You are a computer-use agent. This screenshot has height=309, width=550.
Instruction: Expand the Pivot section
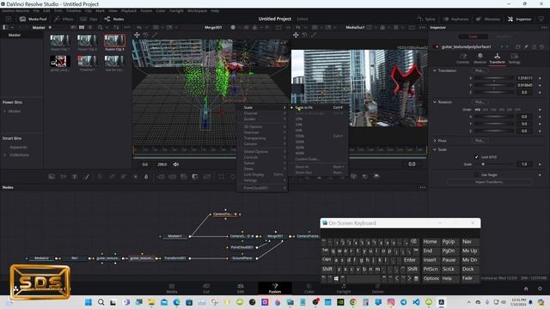[435, 141]
